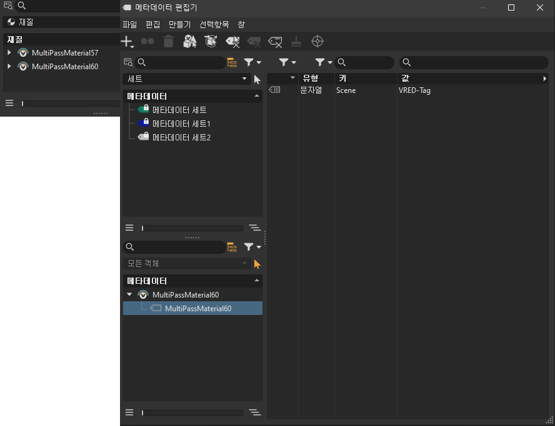Screen dimensions: 555x426
Task: Click the crosshair target toolbar icon
Action: tap(317, 41)
